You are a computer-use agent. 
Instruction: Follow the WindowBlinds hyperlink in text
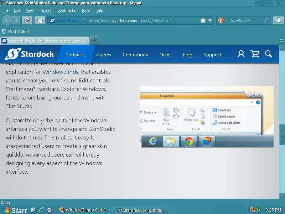coord(60,72)
